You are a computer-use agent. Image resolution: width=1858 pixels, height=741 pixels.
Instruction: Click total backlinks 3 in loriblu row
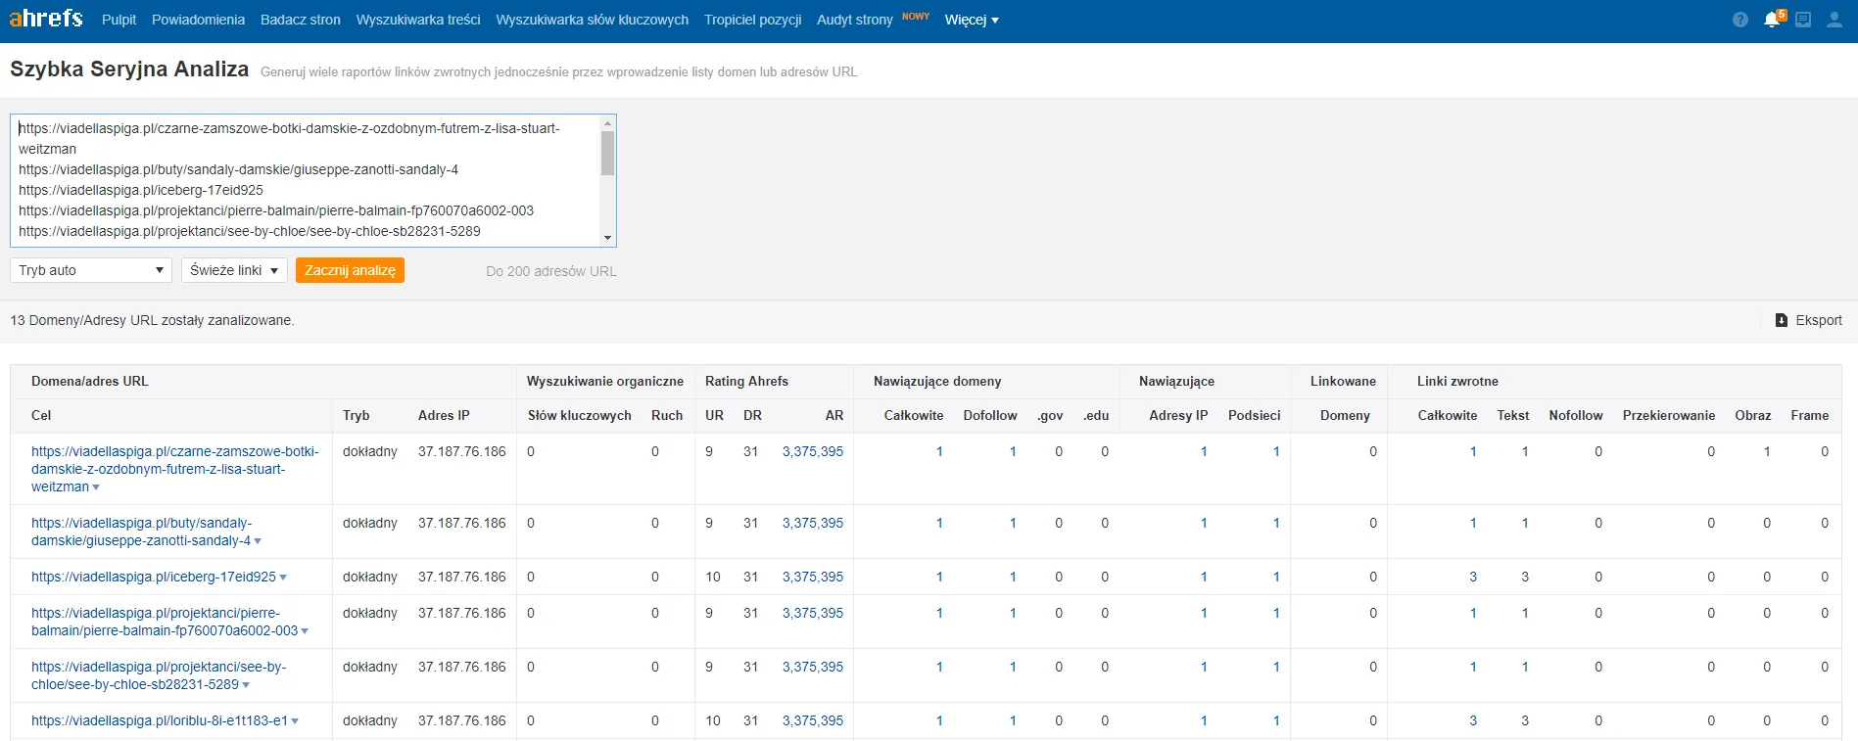(1473, 720)
